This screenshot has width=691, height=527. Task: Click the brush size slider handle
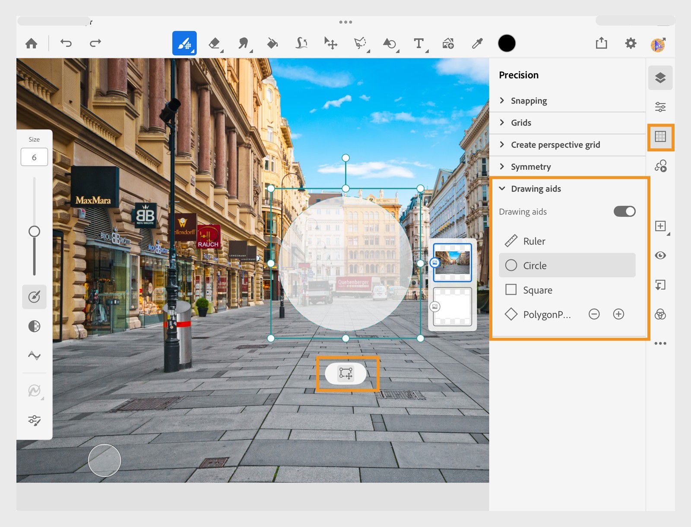(34, 231)
